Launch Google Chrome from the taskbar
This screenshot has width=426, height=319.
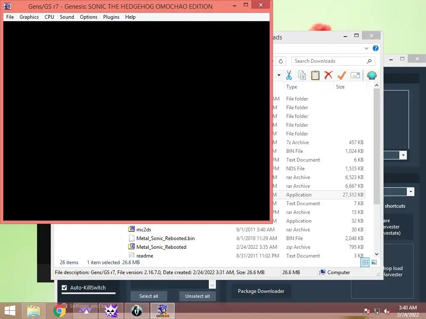tap(59, 311)
